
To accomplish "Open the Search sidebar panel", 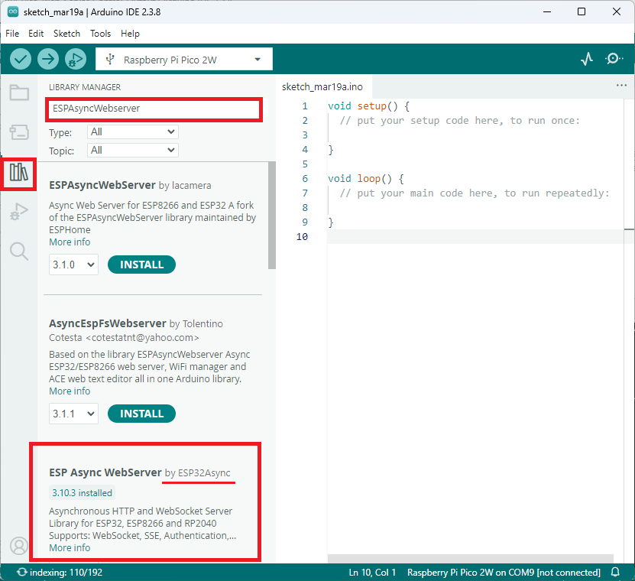I will point(19,251).
